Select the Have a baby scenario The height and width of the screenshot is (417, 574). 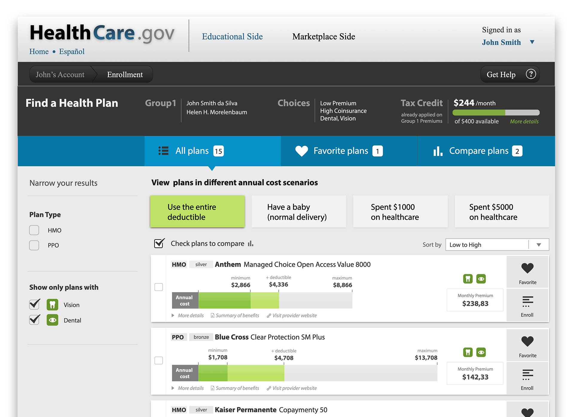point(299,212)
